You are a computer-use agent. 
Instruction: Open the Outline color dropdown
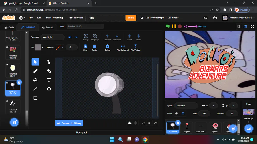pos(63,48)
